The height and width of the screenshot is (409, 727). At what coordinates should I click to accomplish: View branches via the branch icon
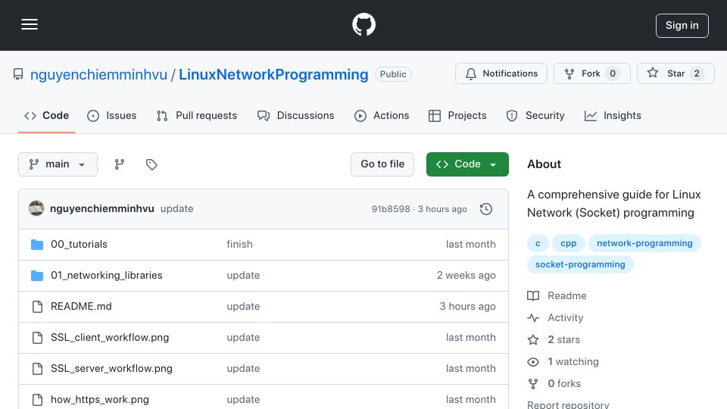120,164
